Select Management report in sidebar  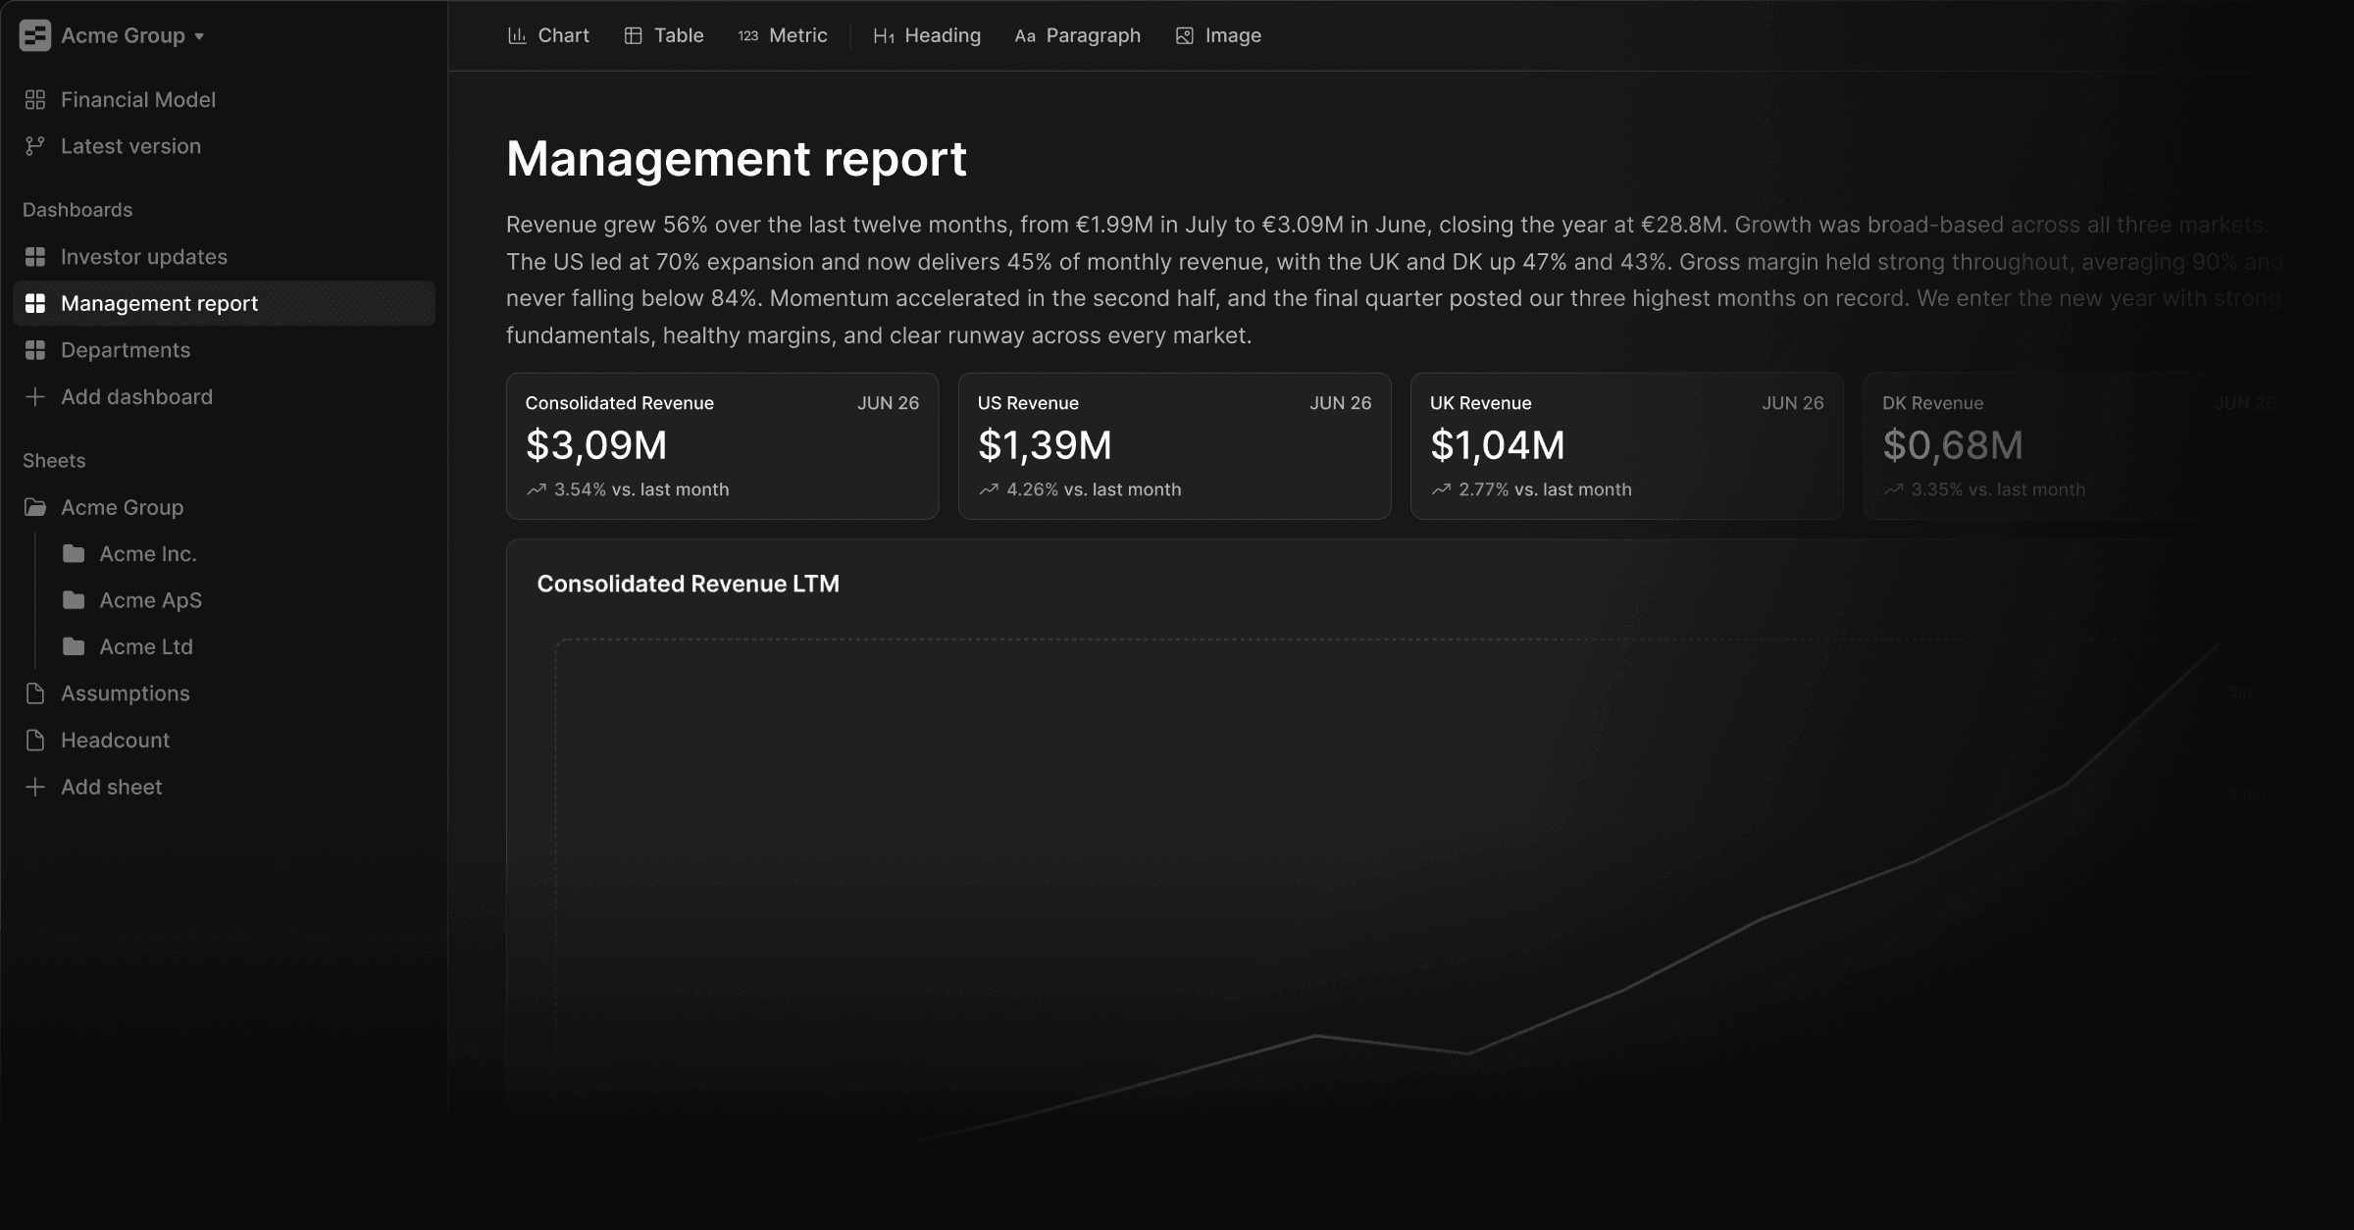[224, 303]
